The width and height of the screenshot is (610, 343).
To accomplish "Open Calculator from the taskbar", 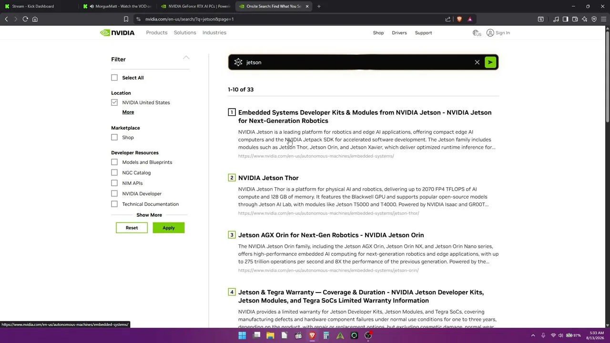I will pyautogui.click(x=326, y=335).
